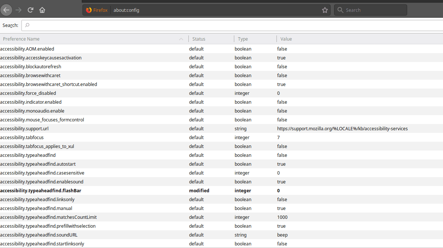The width and height of the screenshot is (443, 248).
Task: Click the magnifier icon in preferences search bar
Action: pyautogui.click(x=26, y=25)
